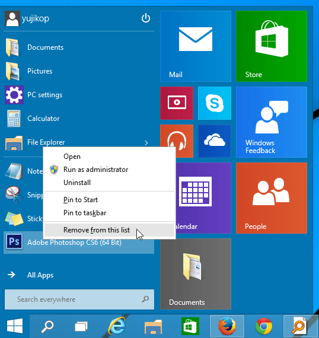Click the power button icon
319x338 pixels.
point(146,18)
